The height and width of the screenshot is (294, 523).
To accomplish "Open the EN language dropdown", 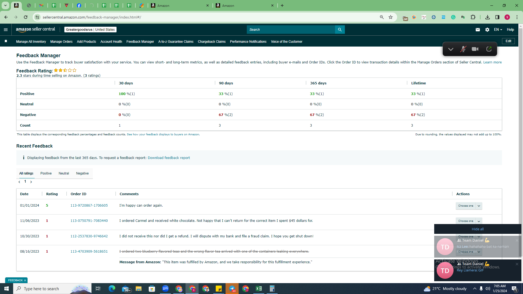I will (x=498, y=30).
